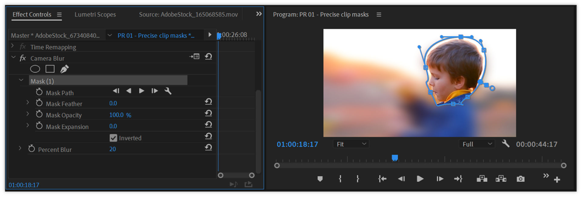Play audio-only loop in Effect Controls

tap(233, 184)
